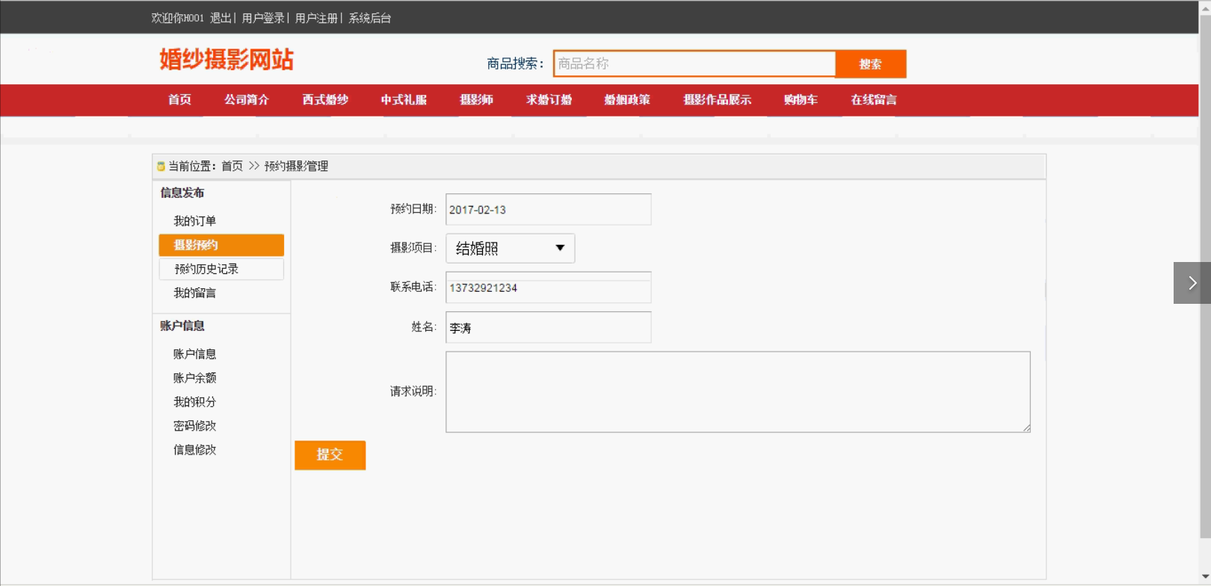1211x586 pixels.
Task: Click the 退出 logout link
Action: (221, 18)
